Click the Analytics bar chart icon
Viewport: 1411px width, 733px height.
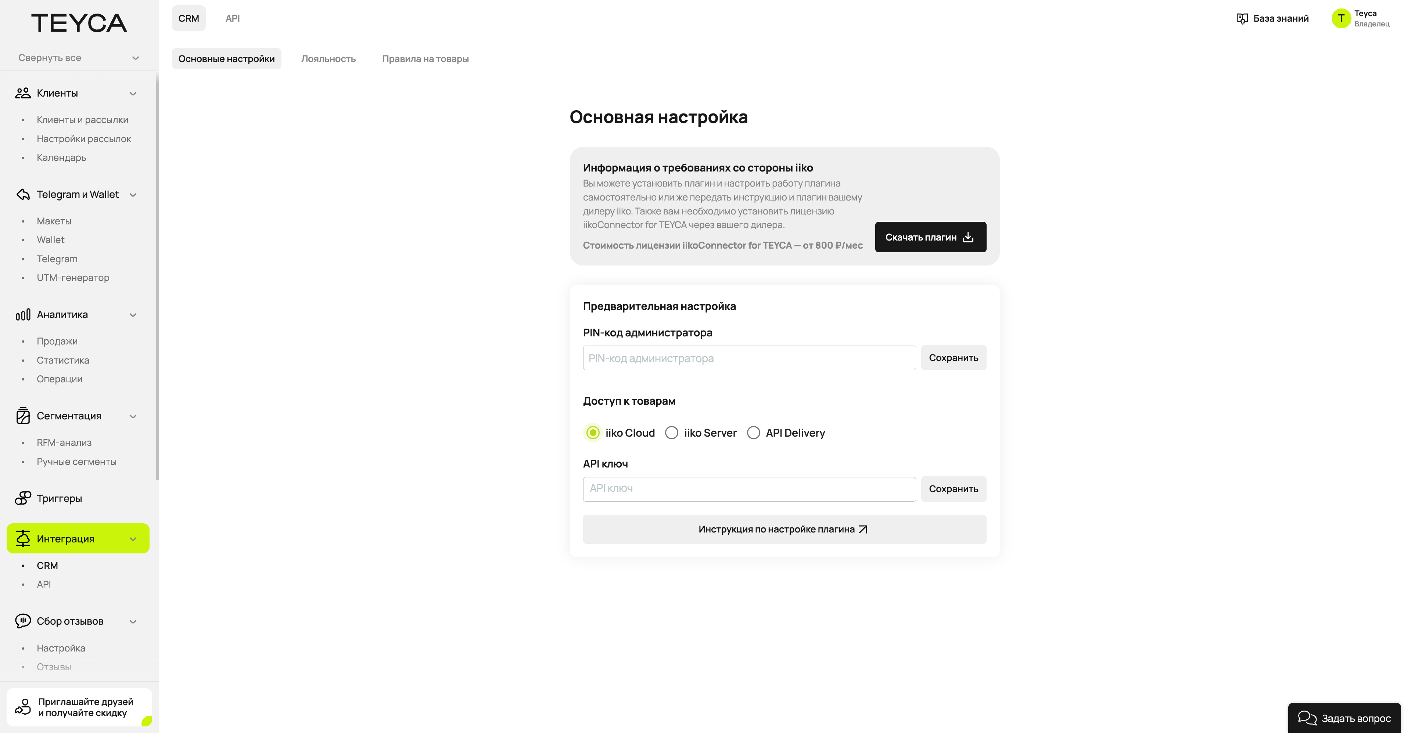(22, 315)
